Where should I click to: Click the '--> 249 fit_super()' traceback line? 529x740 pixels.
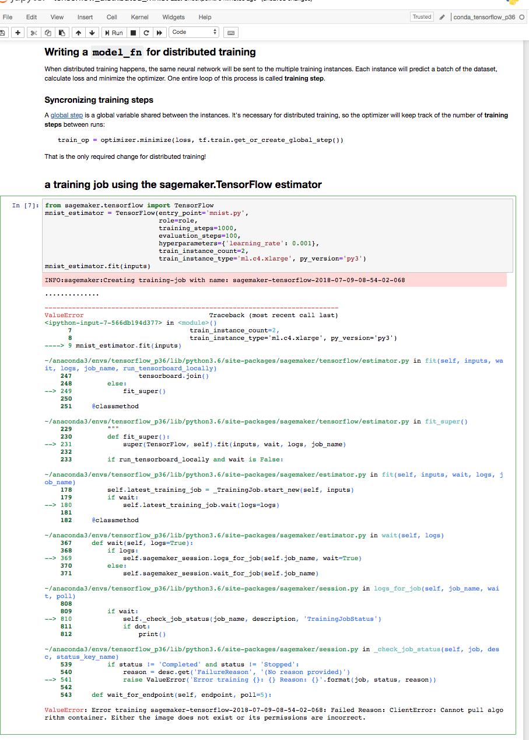pyautogui.click(x=105, y=391)
